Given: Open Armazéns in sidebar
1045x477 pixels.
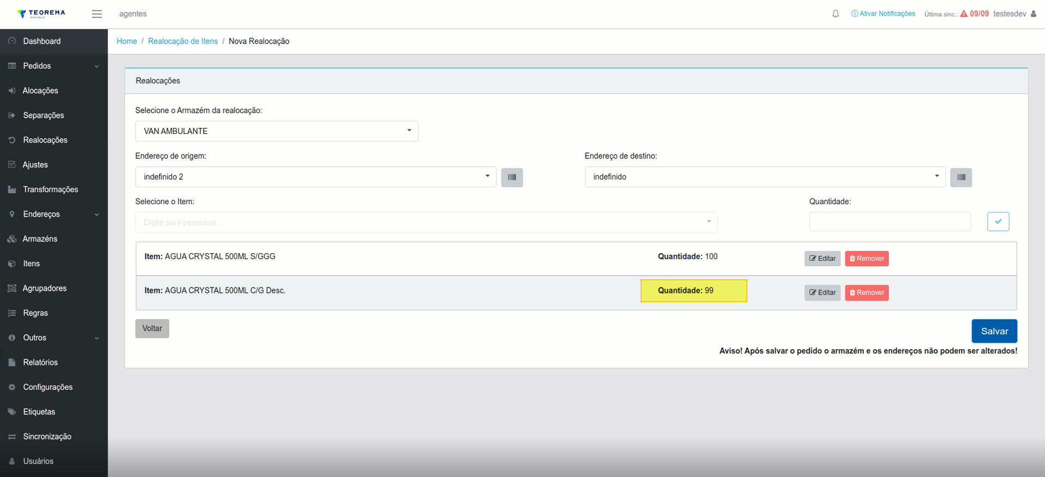Looking at the screenshot, I should [54, 239].
